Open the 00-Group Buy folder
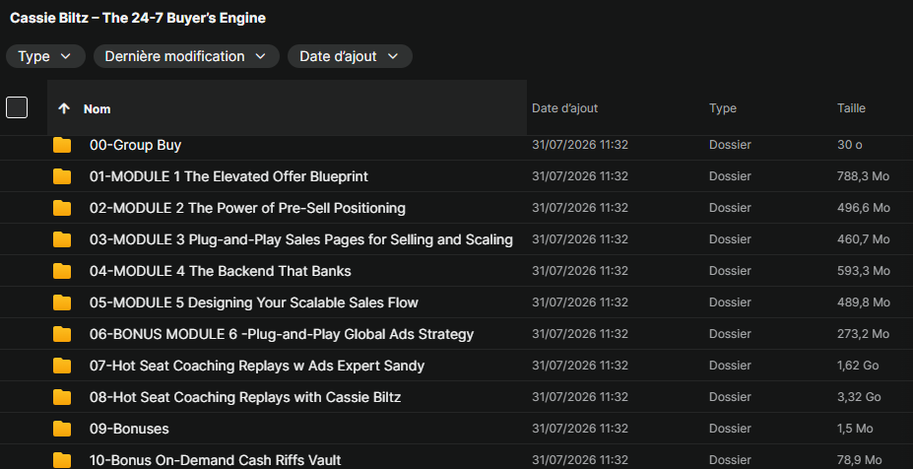The height and width of the screenshot is (469, 913). tap(135, 145)
